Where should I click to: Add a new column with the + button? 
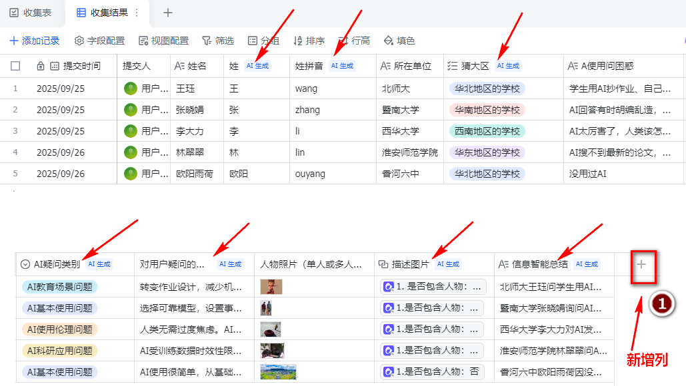641,264
